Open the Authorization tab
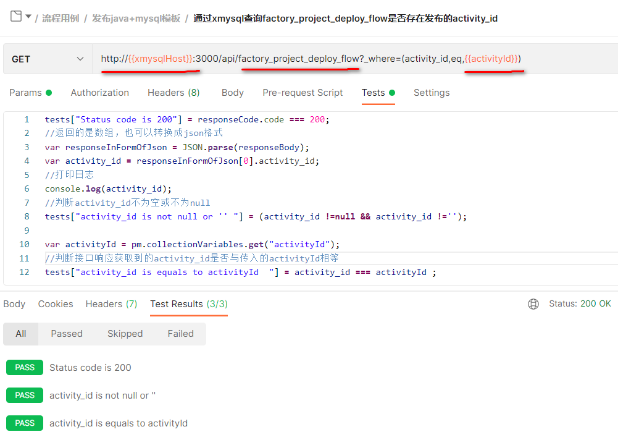Image resolution: width=618 pixels, height=445 pixels. [x=100, y=93]
